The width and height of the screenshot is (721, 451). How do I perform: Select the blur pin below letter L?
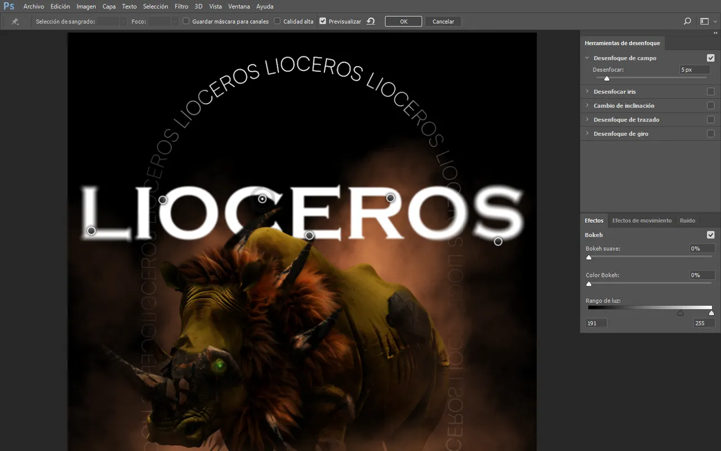[91, 231]
